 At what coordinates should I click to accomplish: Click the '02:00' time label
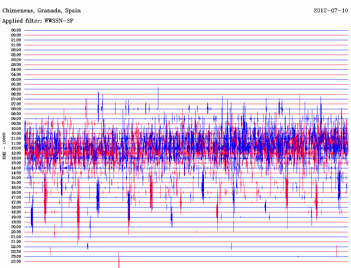coord(16,50)
